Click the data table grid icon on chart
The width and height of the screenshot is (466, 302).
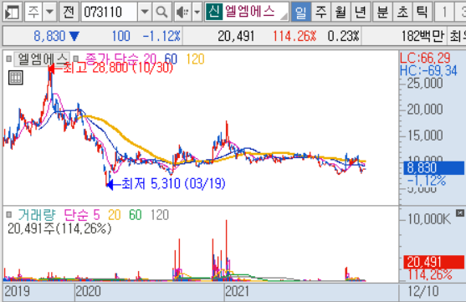[15, 78]
